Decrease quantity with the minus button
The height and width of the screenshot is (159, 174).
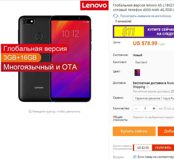[136, 108]
